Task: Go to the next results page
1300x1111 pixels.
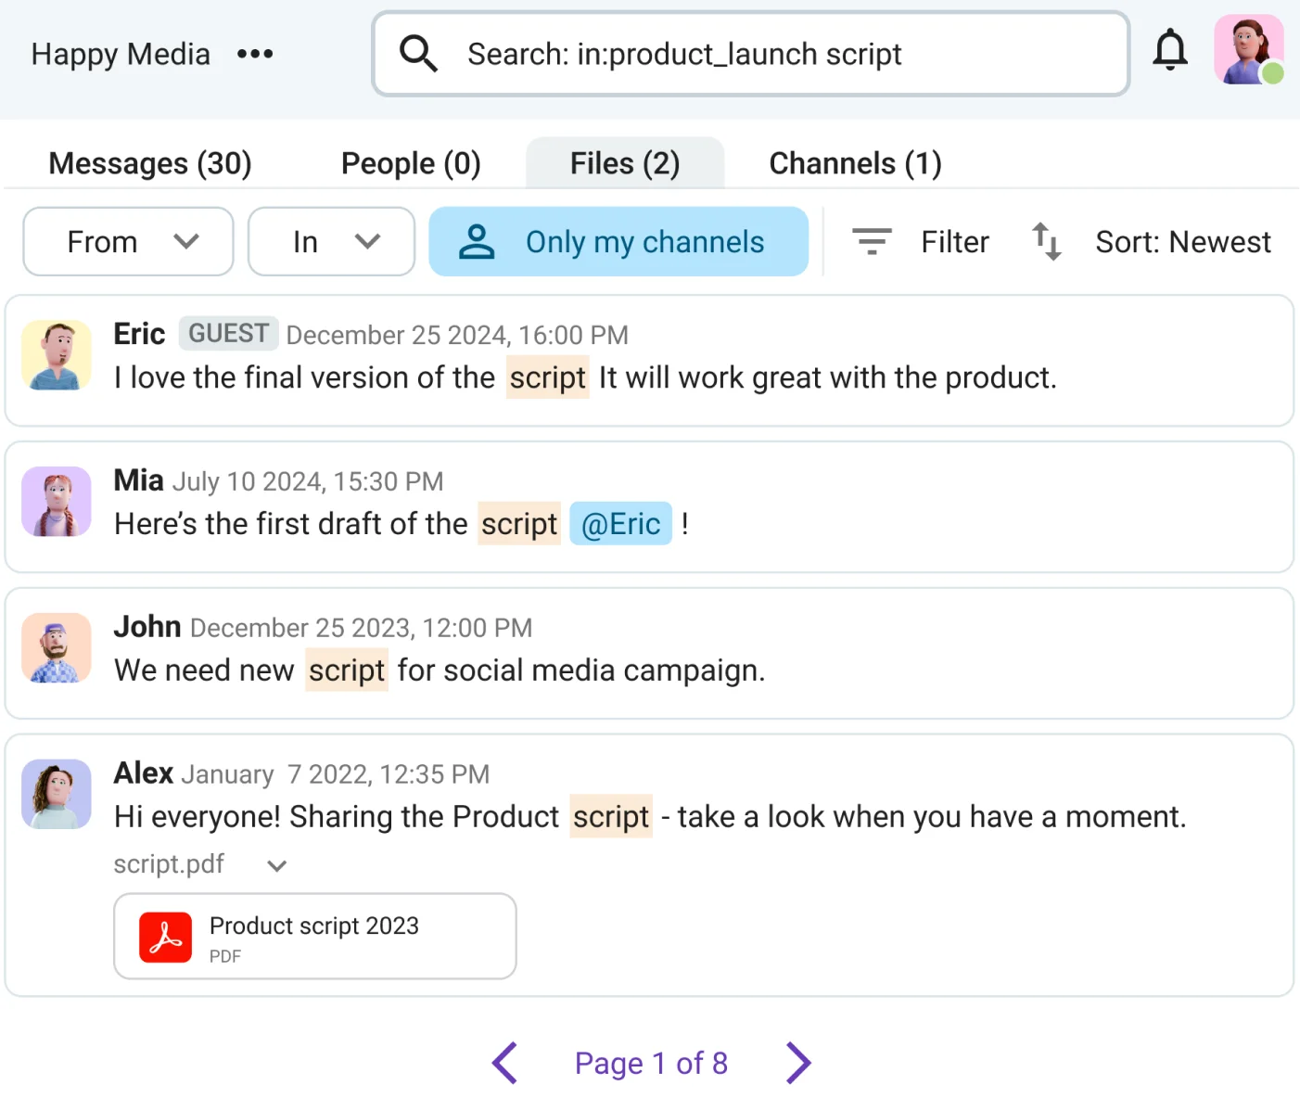Action: pos(797,1063)
